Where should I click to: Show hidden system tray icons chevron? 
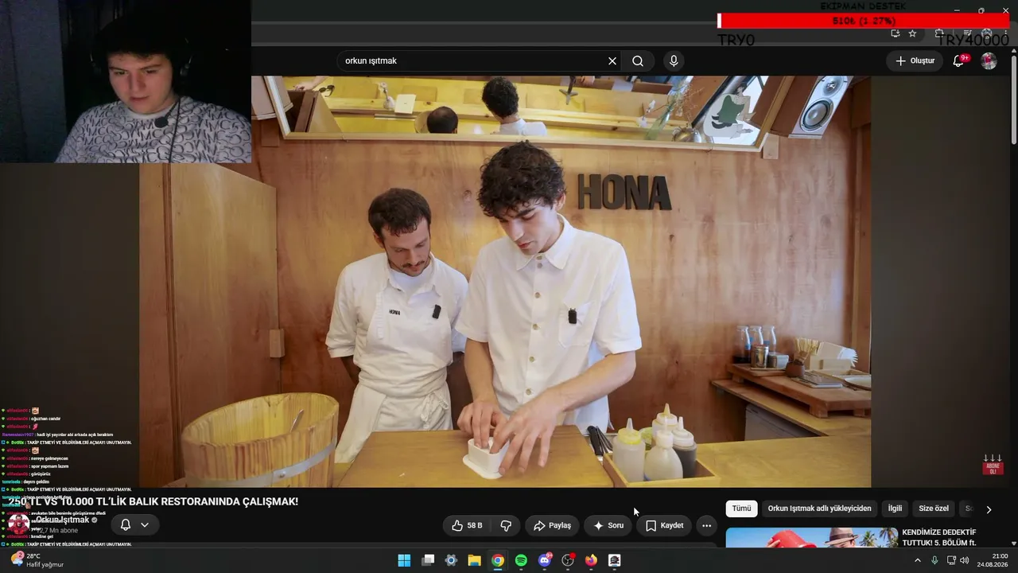917,560
